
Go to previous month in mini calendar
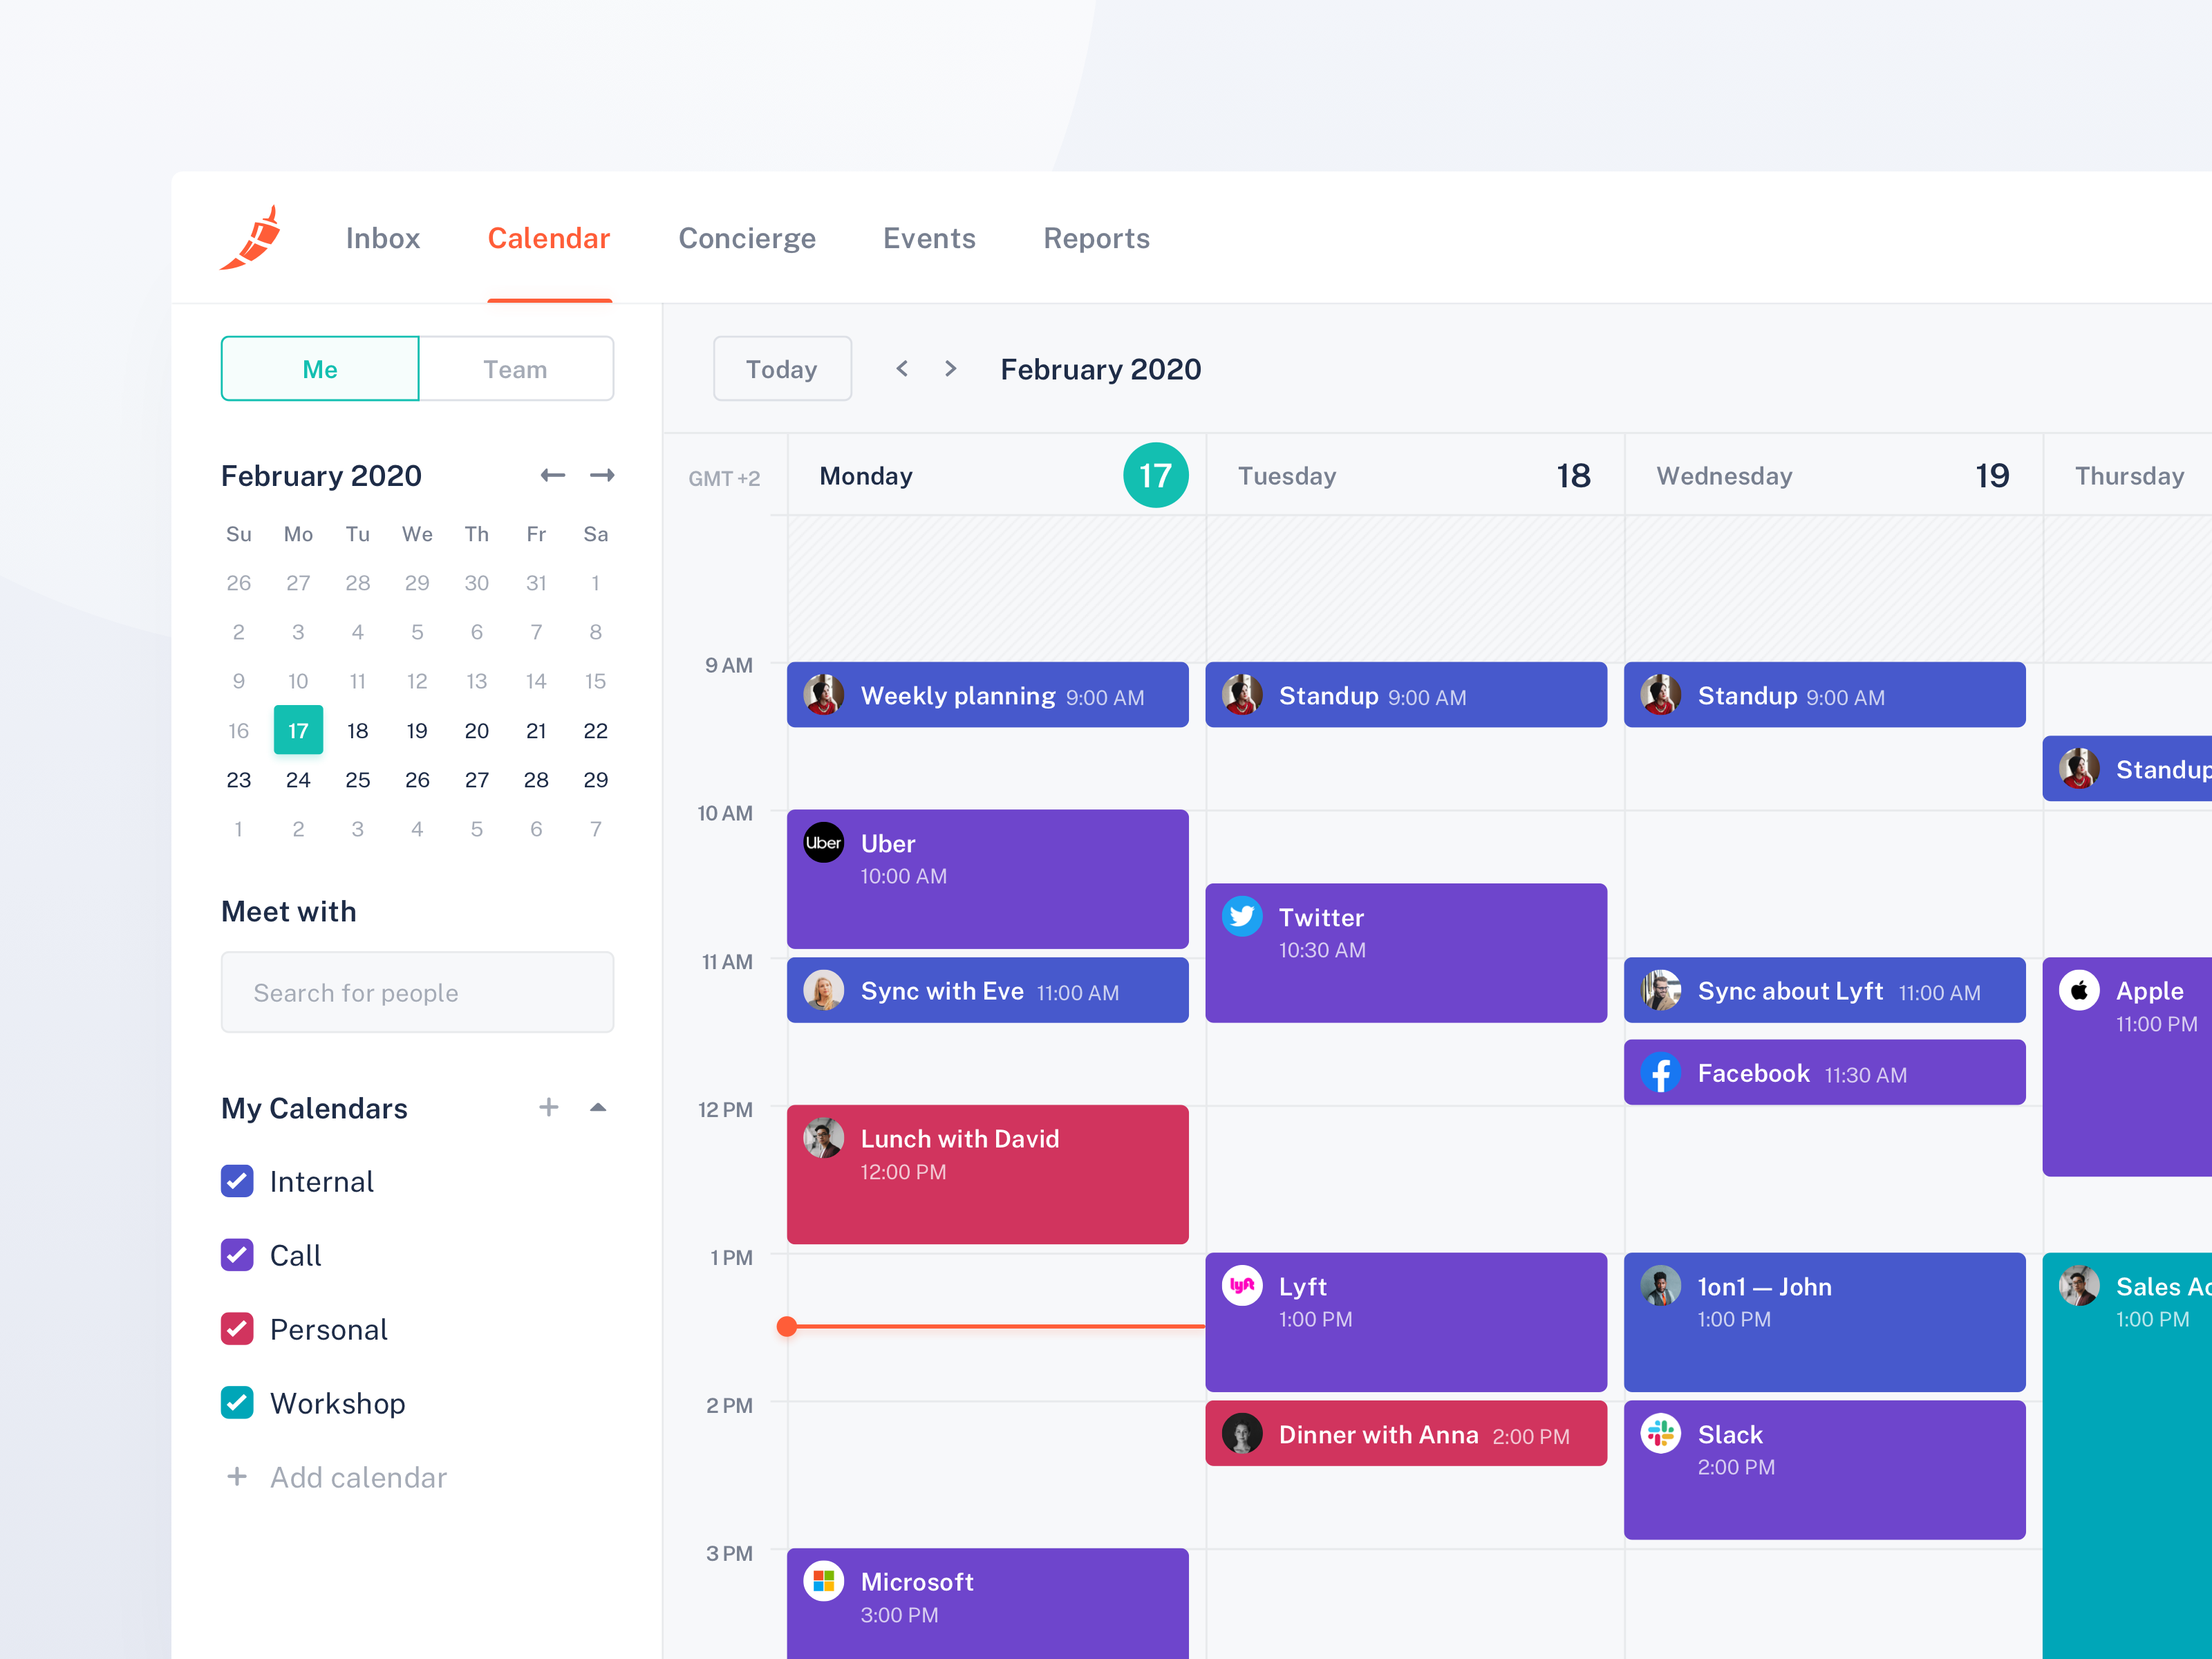coord(553,475)
